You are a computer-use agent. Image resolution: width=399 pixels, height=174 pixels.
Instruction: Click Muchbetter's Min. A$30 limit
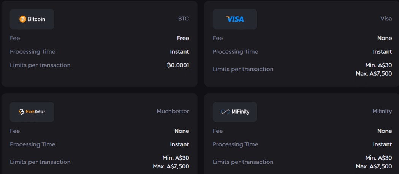tap(176, 158)
